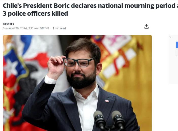This screenshot has height=131, width=178.
Task: Click the eyeglasses in the article photo
Action: pos(79,62)
